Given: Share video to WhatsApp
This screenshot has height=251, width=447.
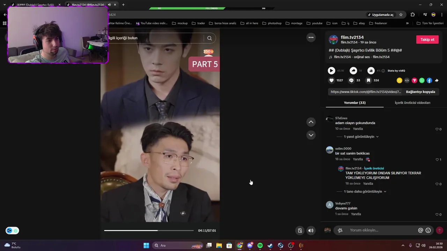Looking at the screenshot, I should click(422, 81).
